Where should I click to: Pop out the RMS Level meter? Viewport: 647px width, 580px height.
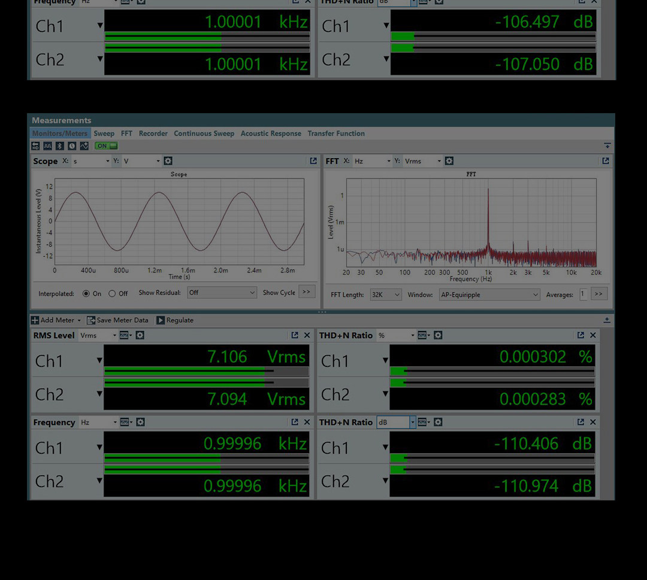coord(295,335)
